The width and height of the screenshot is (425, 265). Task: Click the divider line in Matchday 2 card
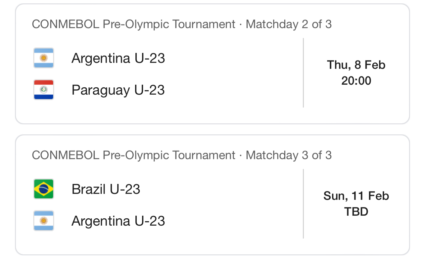pos(303,73)
